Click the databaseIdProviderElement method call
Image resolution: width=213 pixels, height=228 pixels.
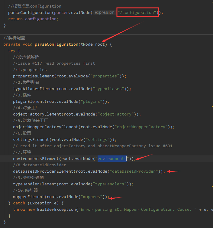coord(43,171)
